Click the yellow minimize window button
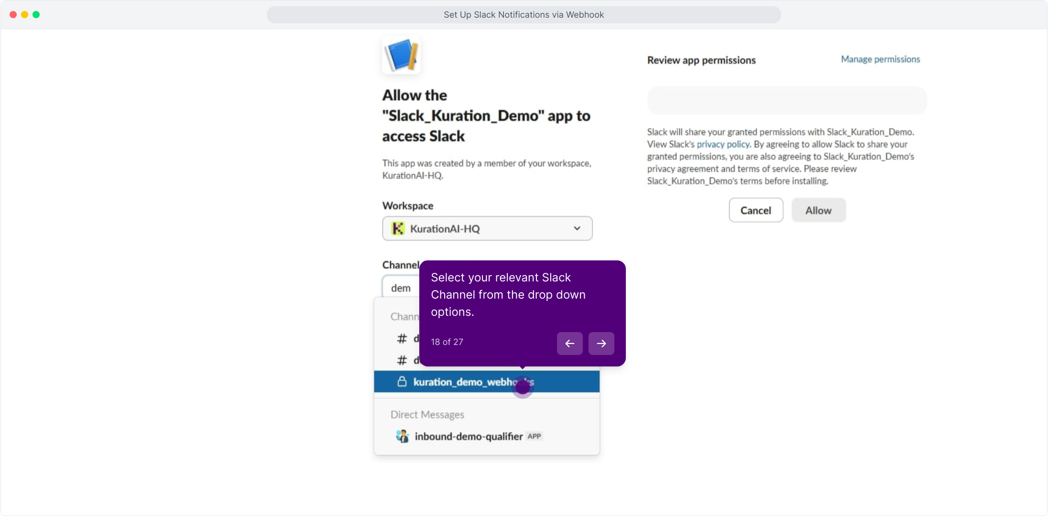The height and width of the screenshot is (516, 1048). [25, 15]
